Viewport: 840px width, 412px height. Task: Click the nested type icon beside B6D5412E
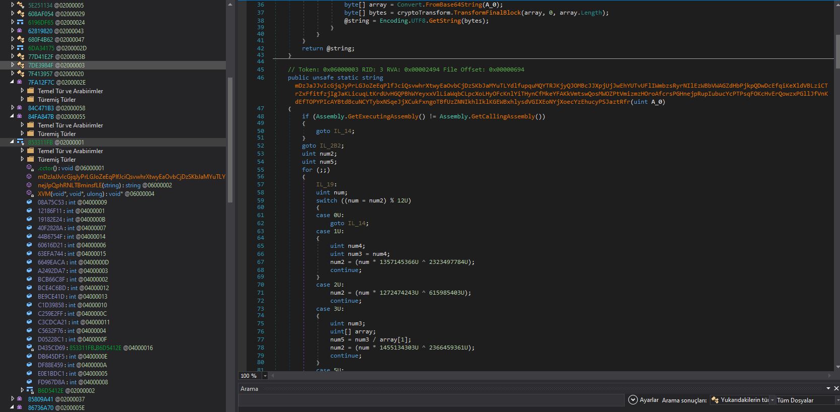point(30,390)
